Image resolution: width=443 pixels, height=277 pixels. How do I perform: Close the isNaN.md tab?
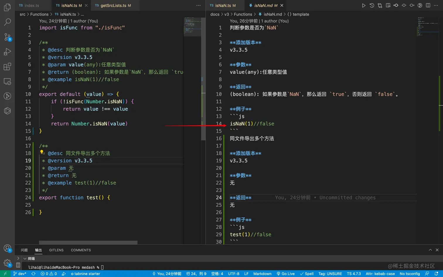pos(282,6)
